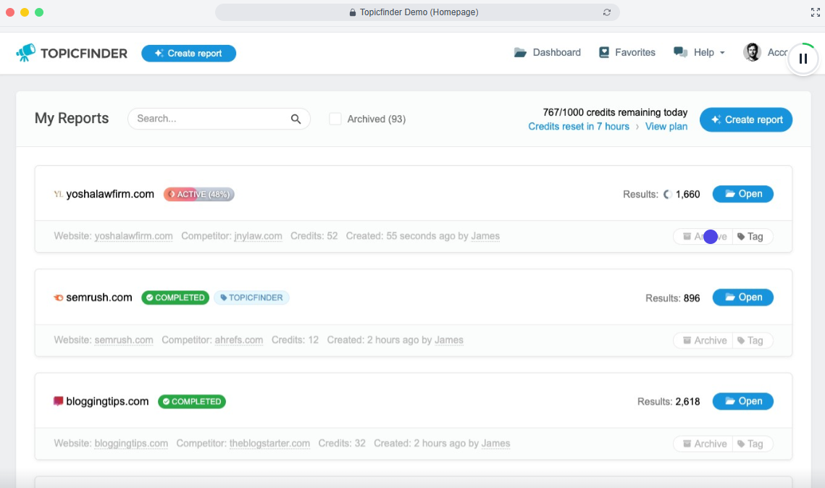Tag the semrush.com report

(751, 340)
